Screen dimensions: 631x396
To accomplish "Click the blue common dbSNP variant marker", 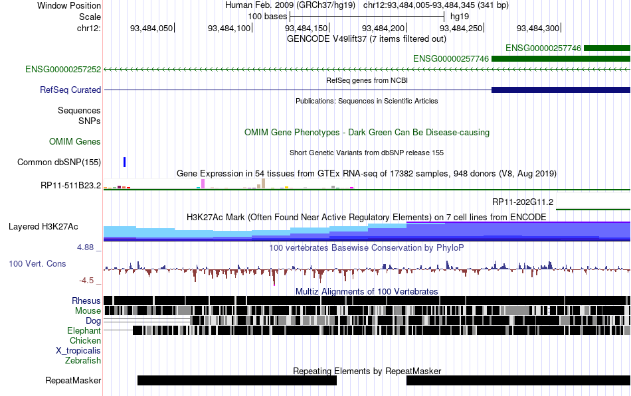I will [x=125, y=162].
